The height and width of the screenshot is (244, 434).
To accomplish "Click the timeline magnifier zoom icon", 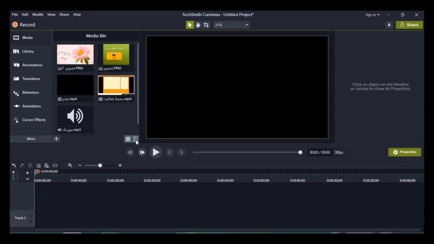I will [x=70, y=165].
